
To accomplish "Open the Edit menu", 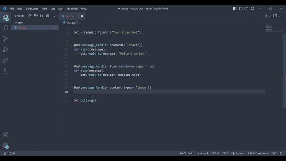I will pyautogui.click(x=20, y=8).
